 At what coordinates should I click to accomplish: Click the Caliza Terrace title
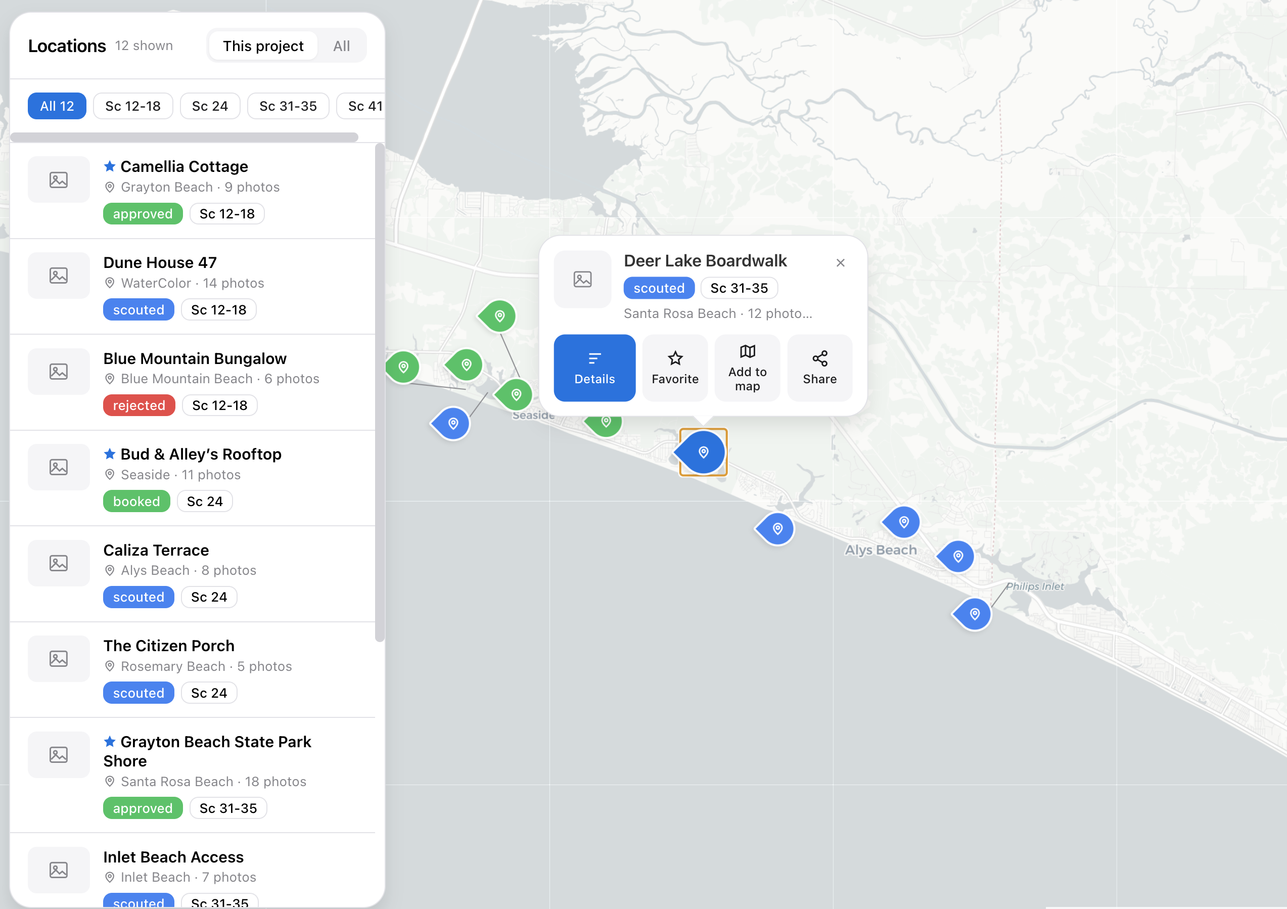(x=156, y=550)
